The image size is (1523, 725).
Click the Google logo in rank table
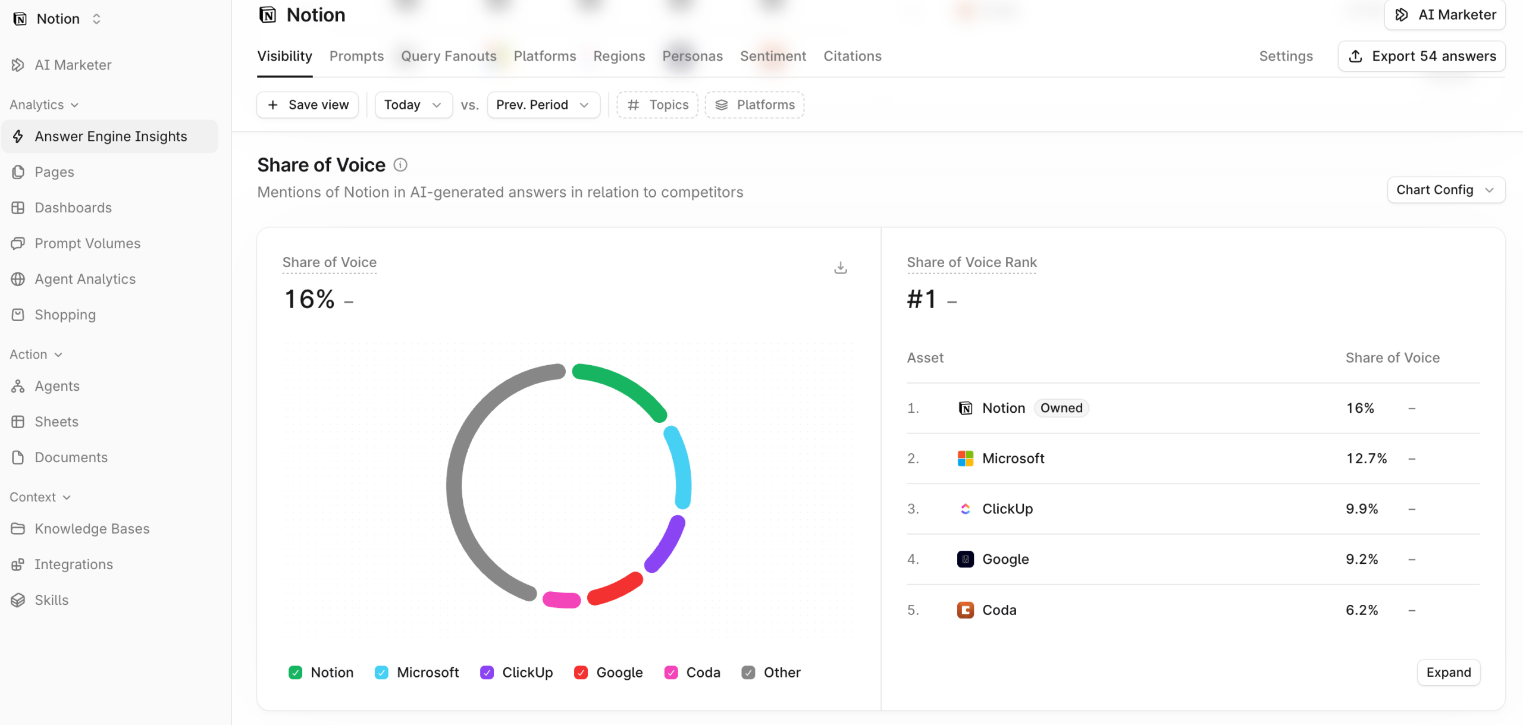(966, 559)
